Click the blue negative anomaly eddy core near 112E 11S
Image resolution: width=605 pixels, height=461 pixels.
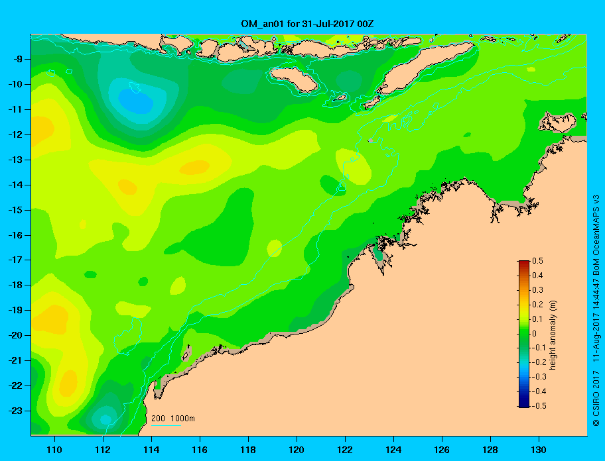136,101
